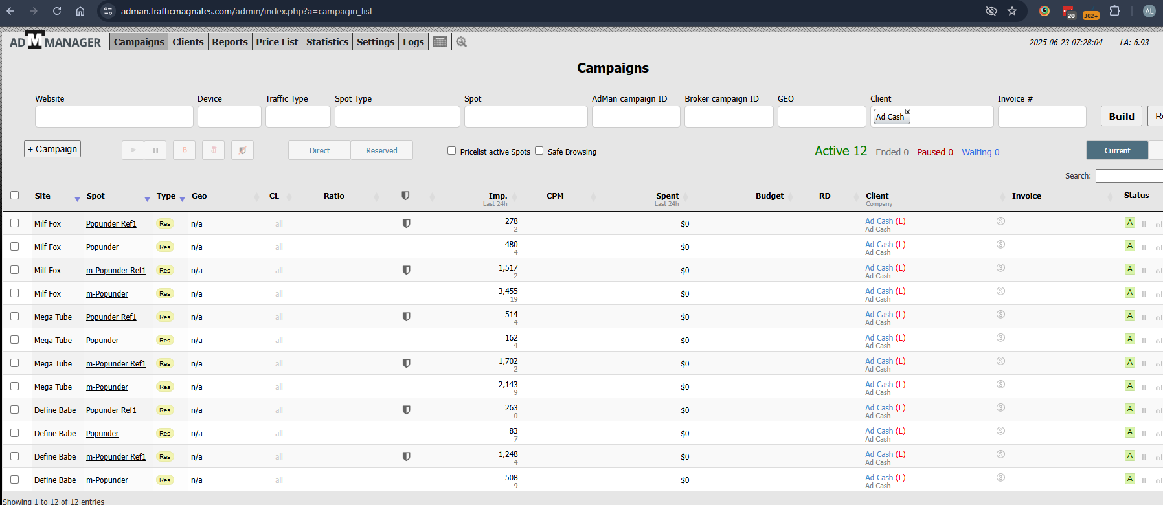Pause the Mega Tube m-Popunder campaign

pos(1144,387)
